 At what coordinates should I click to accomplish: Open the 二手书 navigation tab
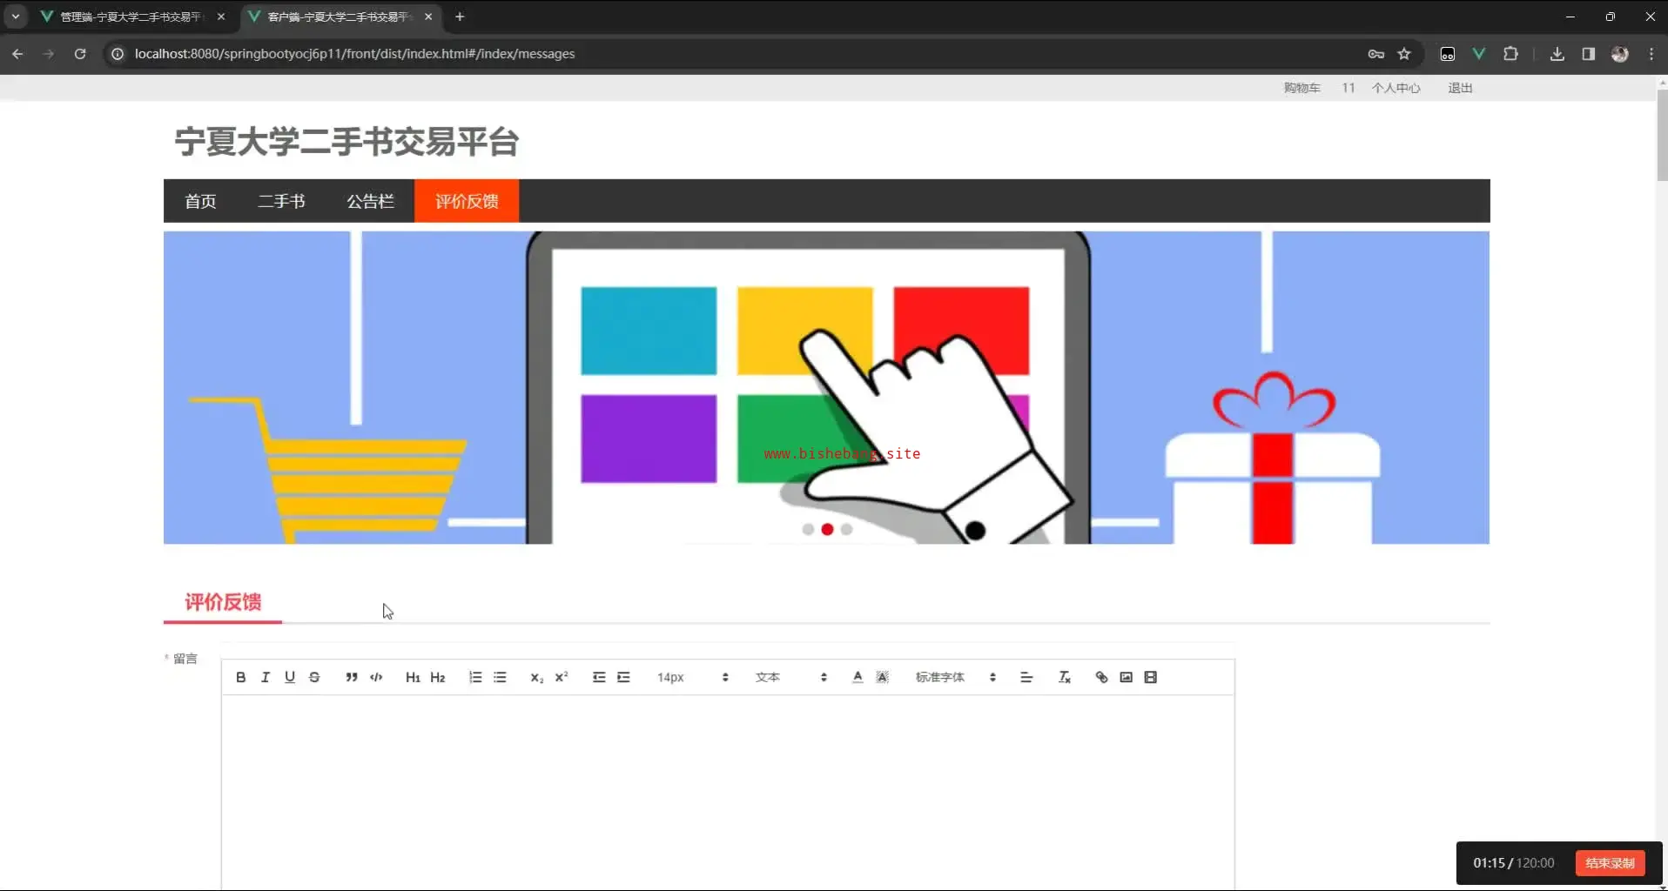(281, 201)
